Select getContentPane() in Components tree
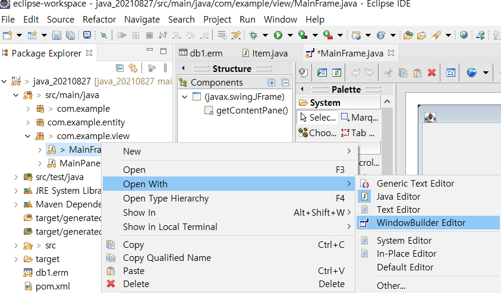 coord(252,111)
